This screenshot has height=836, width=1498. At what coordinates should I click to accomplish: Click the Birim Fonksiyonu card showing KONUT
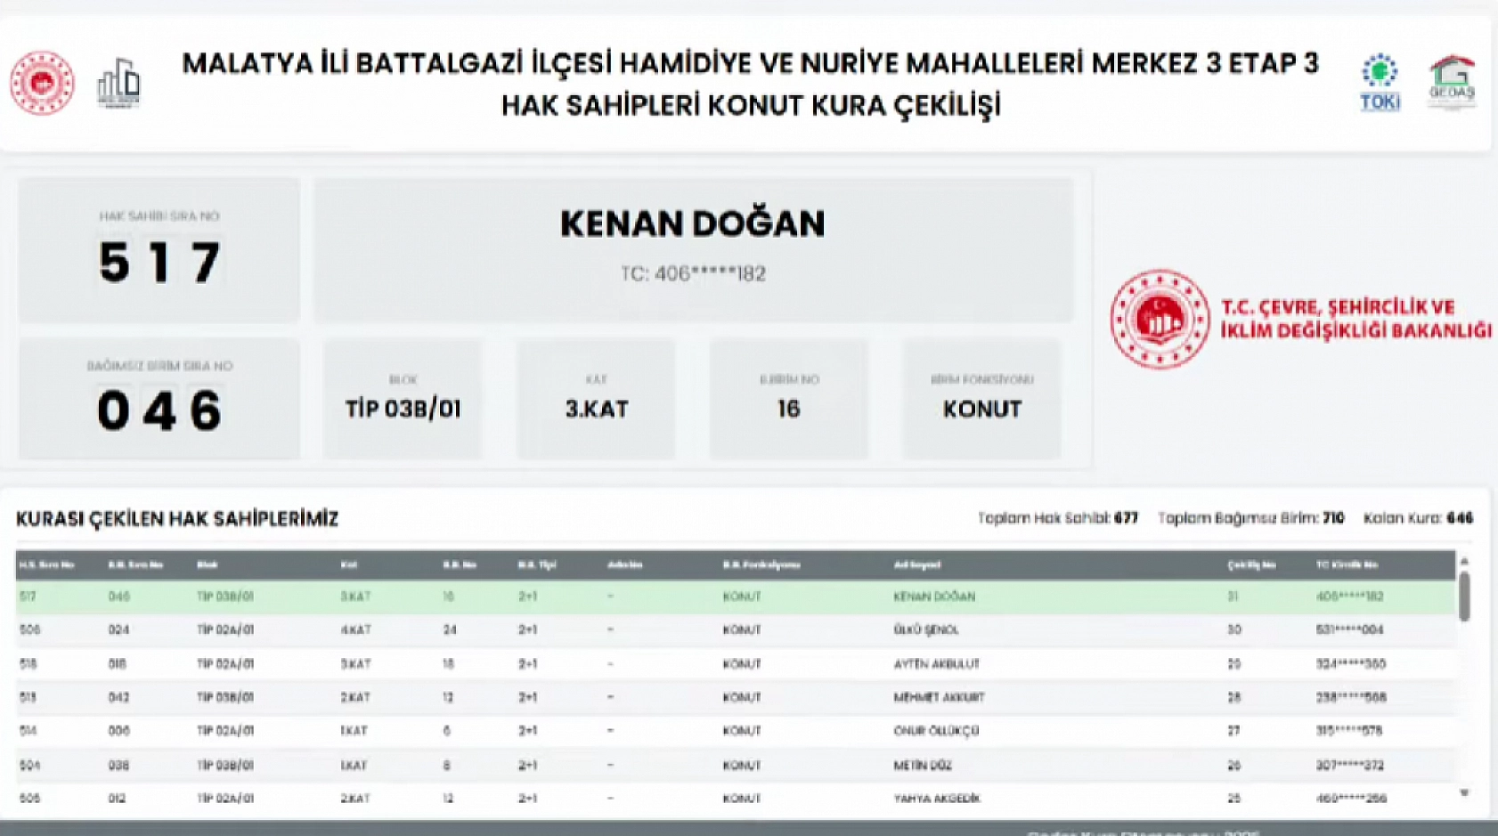point(981,398)
